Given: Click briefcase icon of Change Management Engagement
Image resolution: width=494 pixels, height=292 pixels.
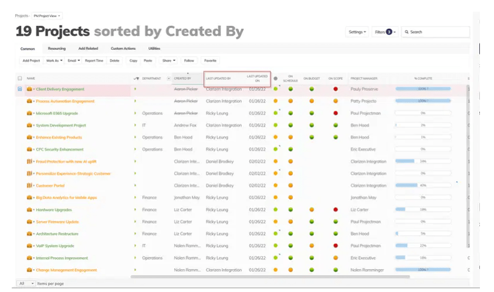Looking at the screenshot, I should point(29,270).
